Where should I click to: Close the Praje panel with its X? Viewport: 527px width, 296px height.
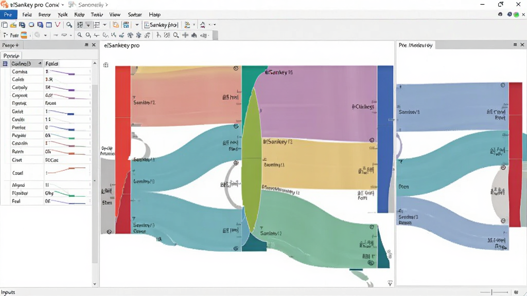94,45
